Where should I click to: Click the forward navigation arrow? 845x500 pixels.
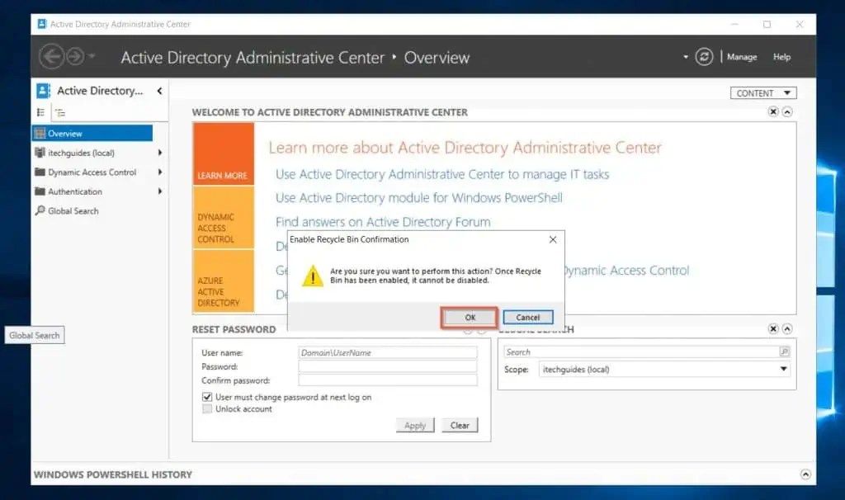[x=75, y=57]
